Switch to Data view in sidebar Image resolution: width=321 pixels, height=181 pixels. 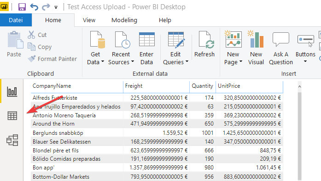[12, 116]
